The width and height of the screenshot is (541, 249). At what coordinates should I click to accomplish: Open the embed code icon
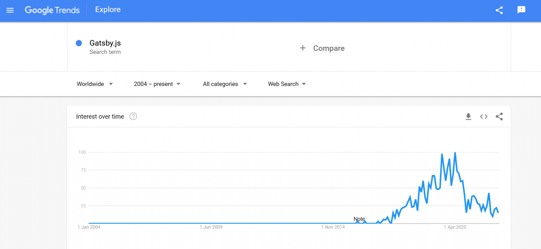click(x=484, y=117)
